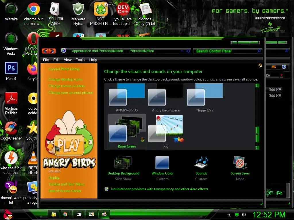The height and width of the screenshot is (220, 294).
Task: Click the back navigation arrow
Action: [x=45, y=51]
